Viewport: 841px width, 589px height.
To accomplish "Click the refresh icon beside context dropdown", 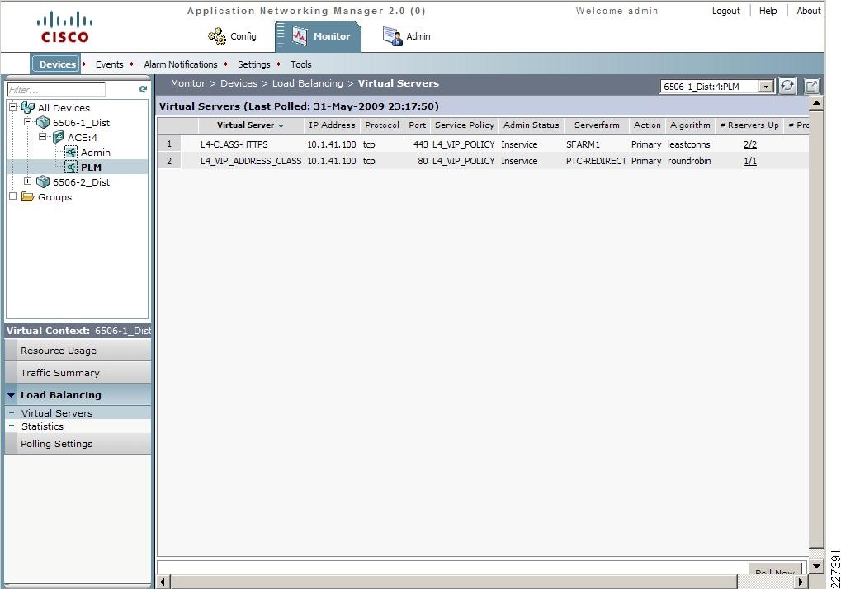I will [x=787, y=86].
